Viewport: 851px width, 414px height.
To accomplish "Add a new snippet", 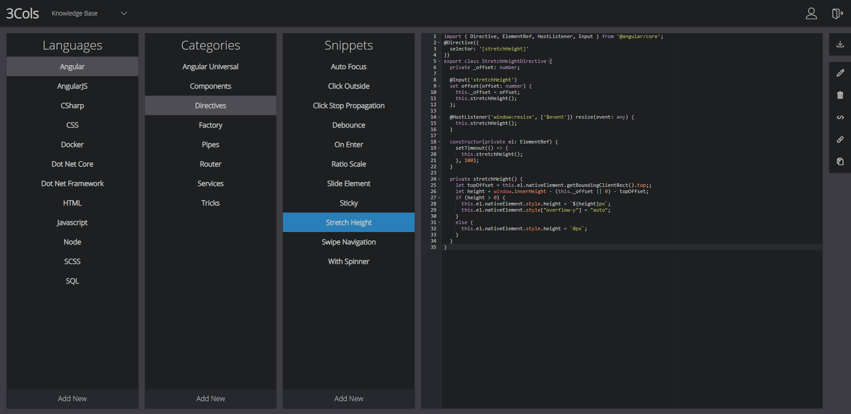I will (x=349, y=398).
